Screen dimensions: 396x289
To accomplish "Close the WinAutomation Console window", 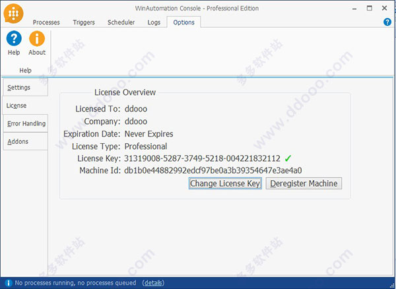I will click(x=384, y=9).
